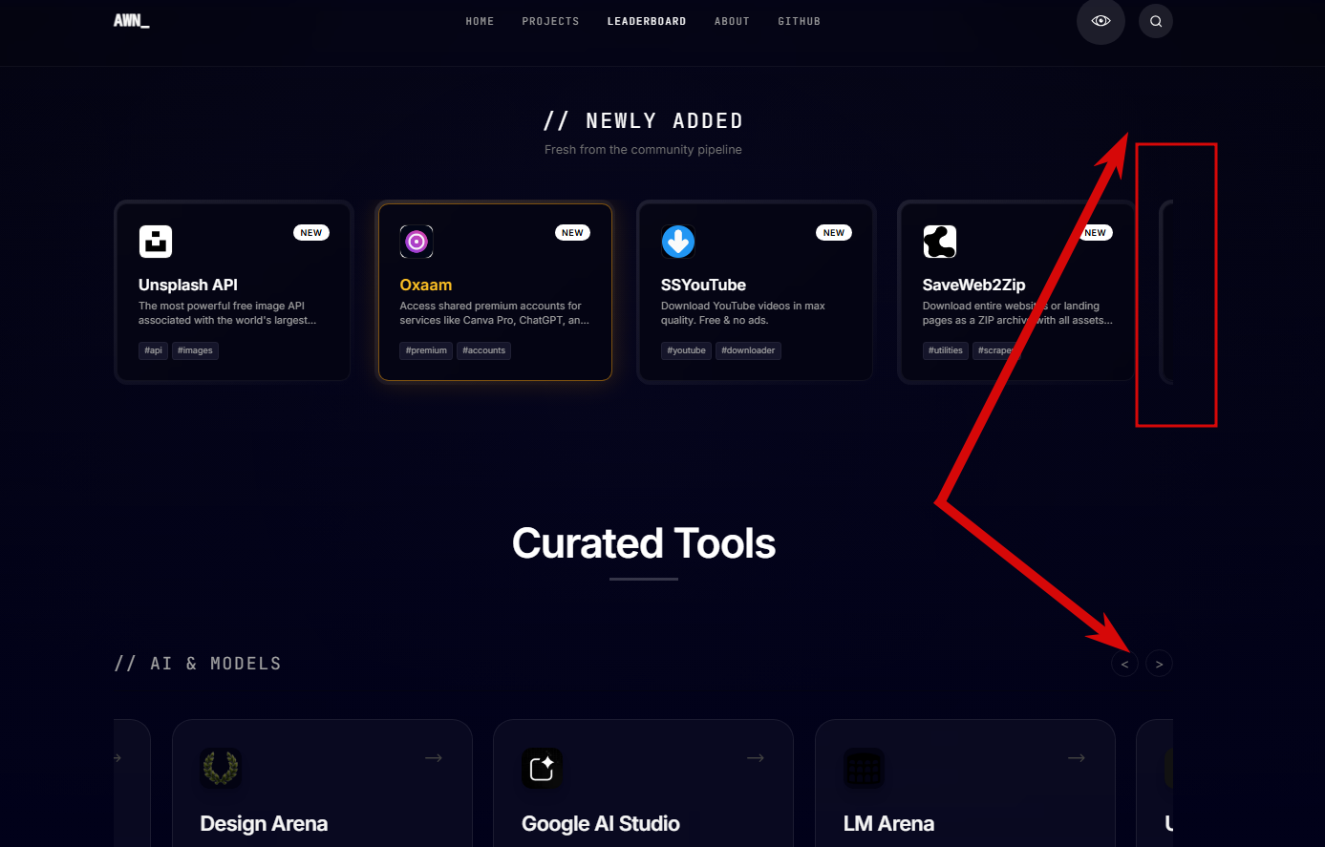Open the Projects menu item
Viewport: 1325px width, 847px height.
point(550,21)
